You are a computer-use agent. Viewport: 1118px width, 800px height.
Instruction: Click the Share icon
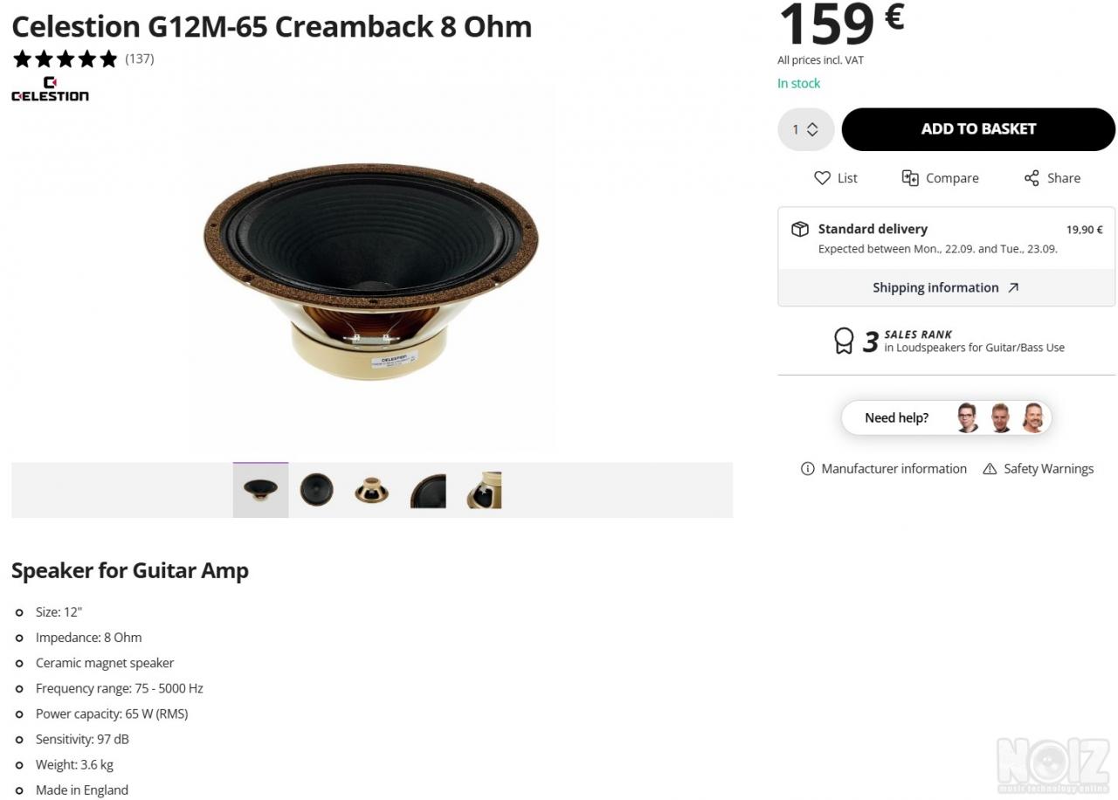[1032, 178]
